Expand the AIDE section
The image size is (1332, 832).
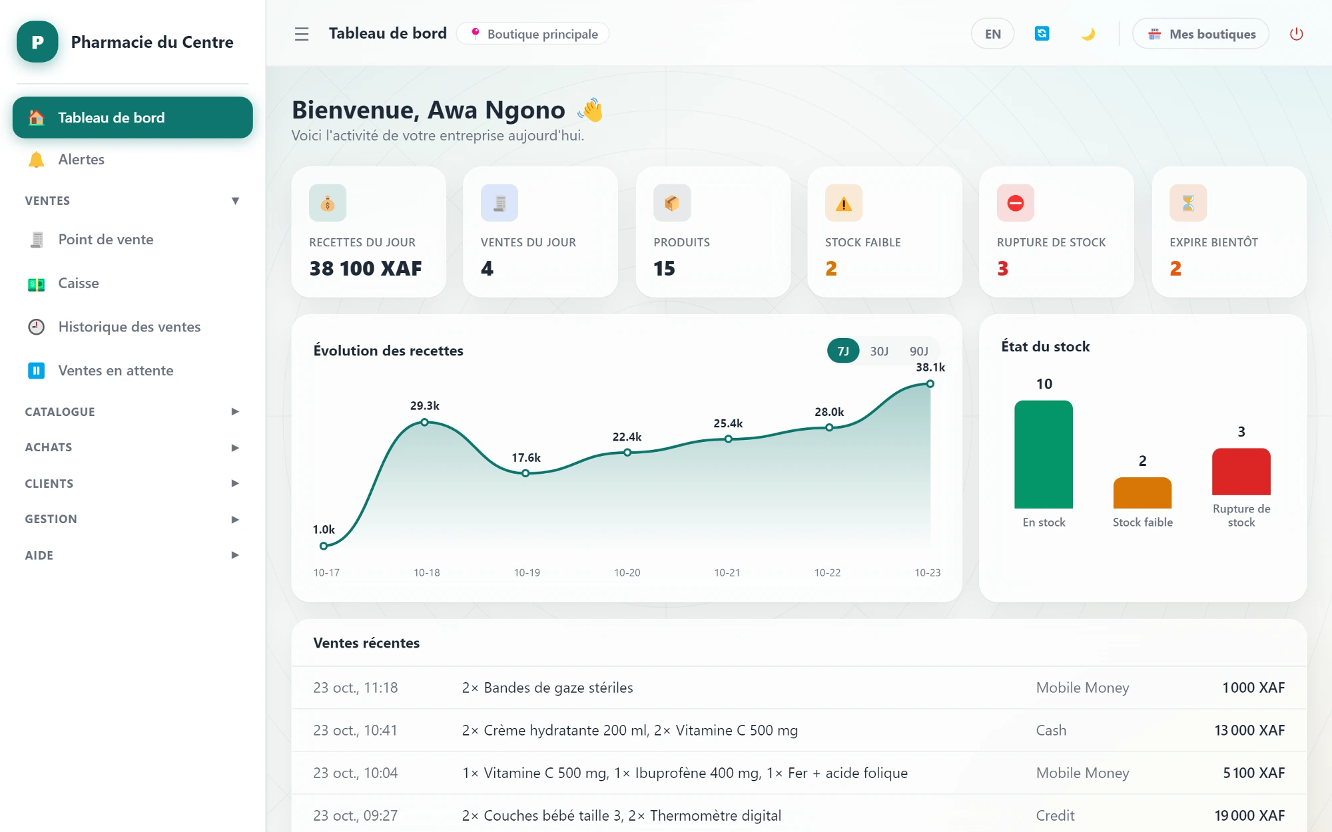pyautogui.click(x=133, y=555)
